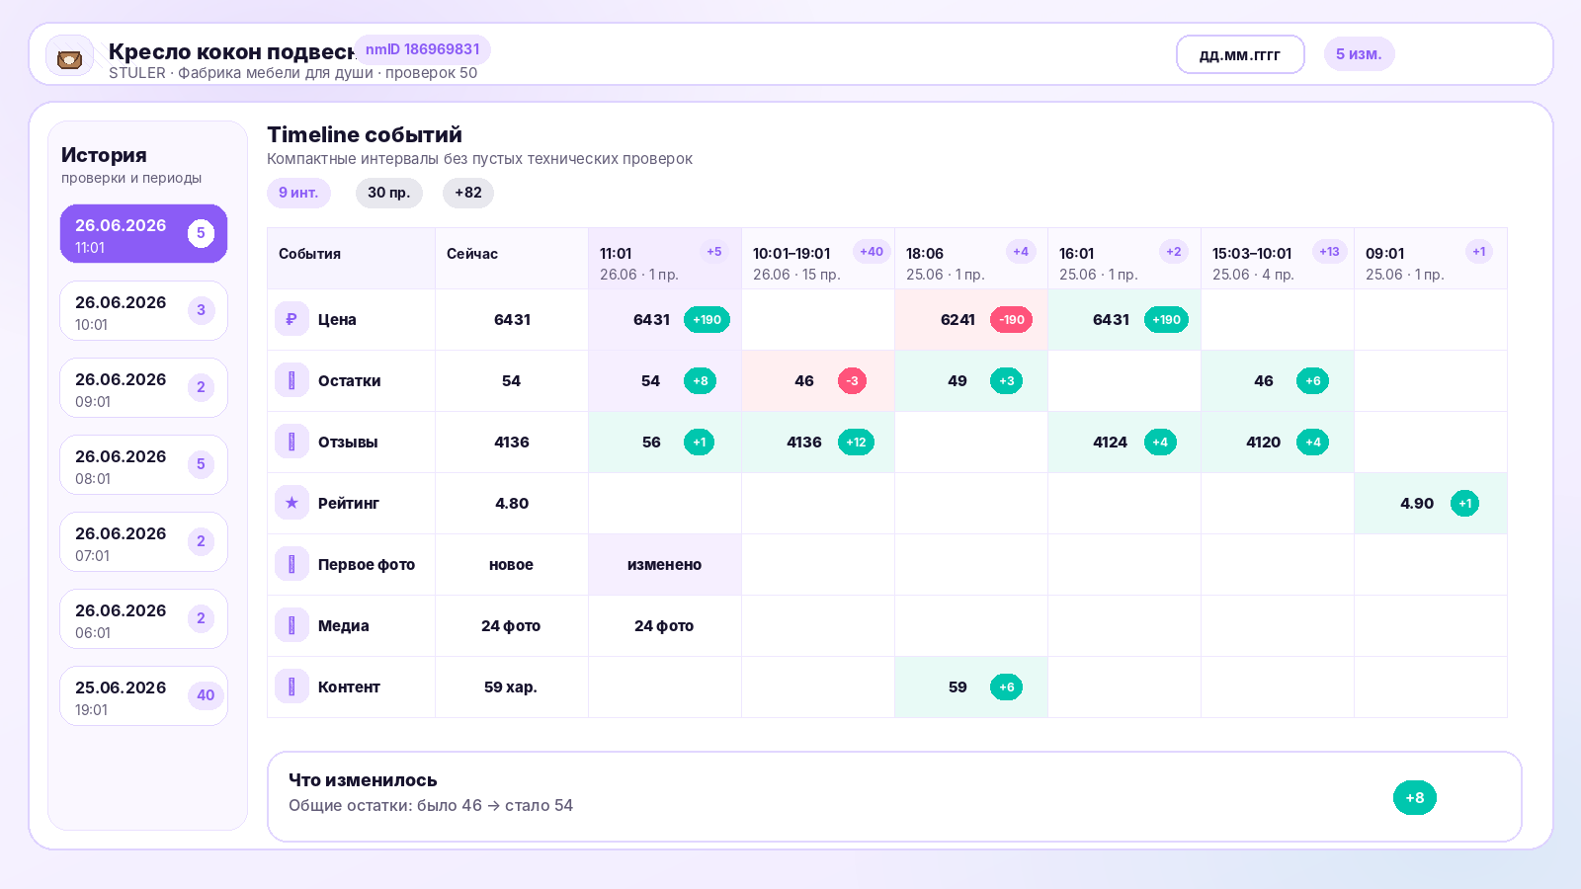
Task: Click the star icon beside Рейтинг
Action: point(291,503)
